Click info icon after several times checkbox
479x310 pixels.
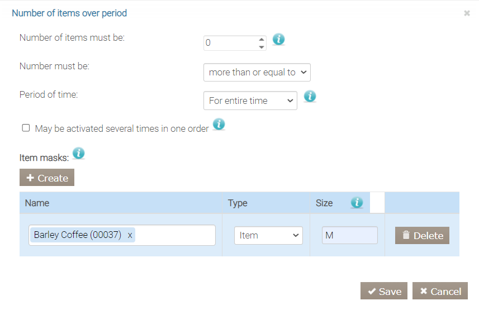click(219, 124)
